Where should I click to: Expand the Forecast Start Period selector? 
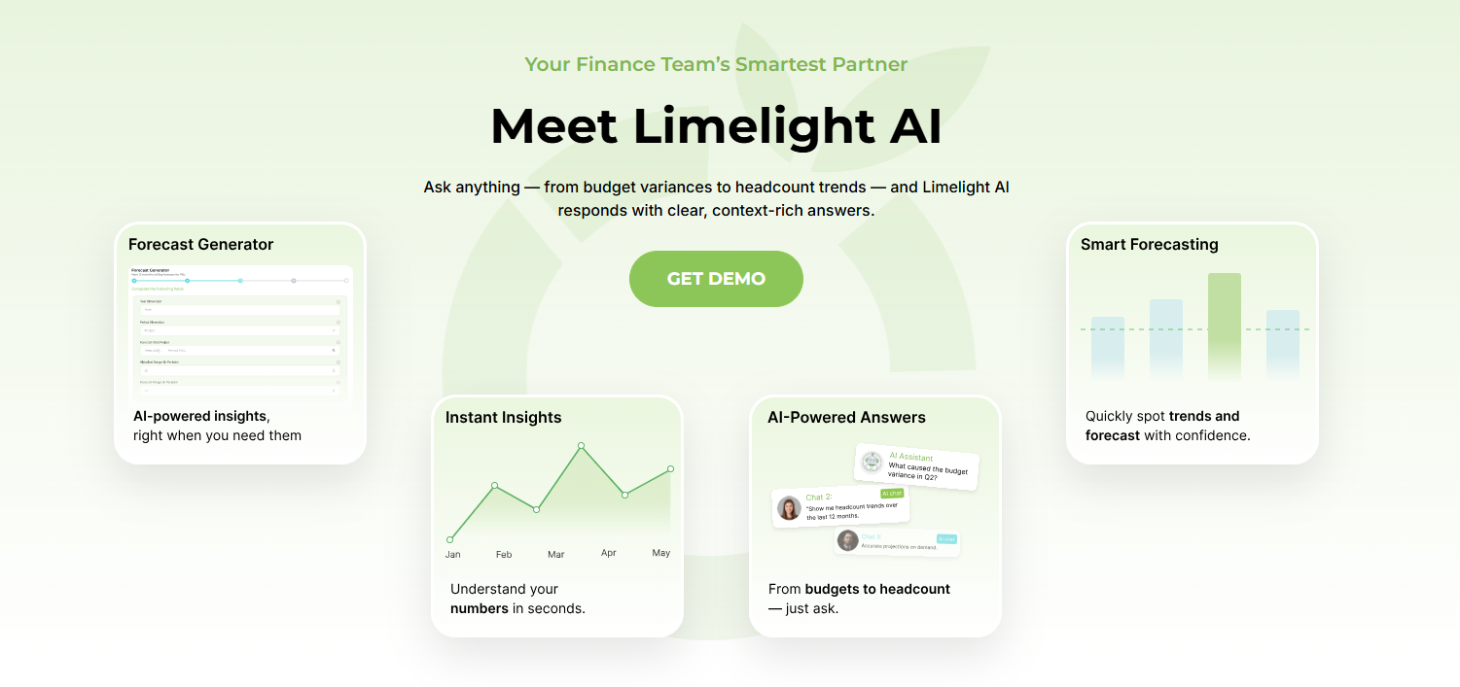point(239,350)
